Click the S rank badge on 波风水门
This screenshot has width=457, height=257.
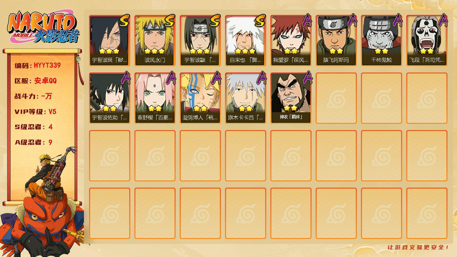(x=170, y=21)
